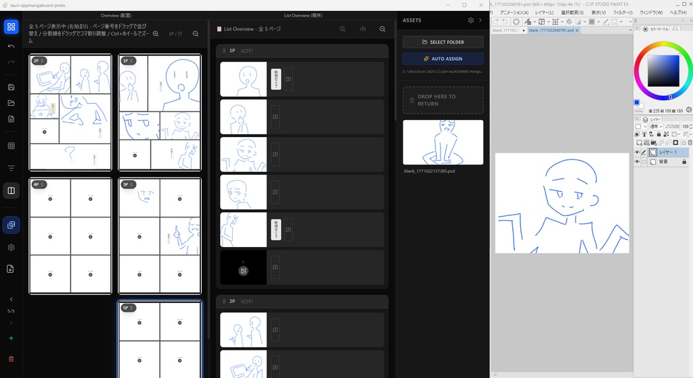
Task: Close the blank_1771022040781.psd tab
Action: [577, 30]
